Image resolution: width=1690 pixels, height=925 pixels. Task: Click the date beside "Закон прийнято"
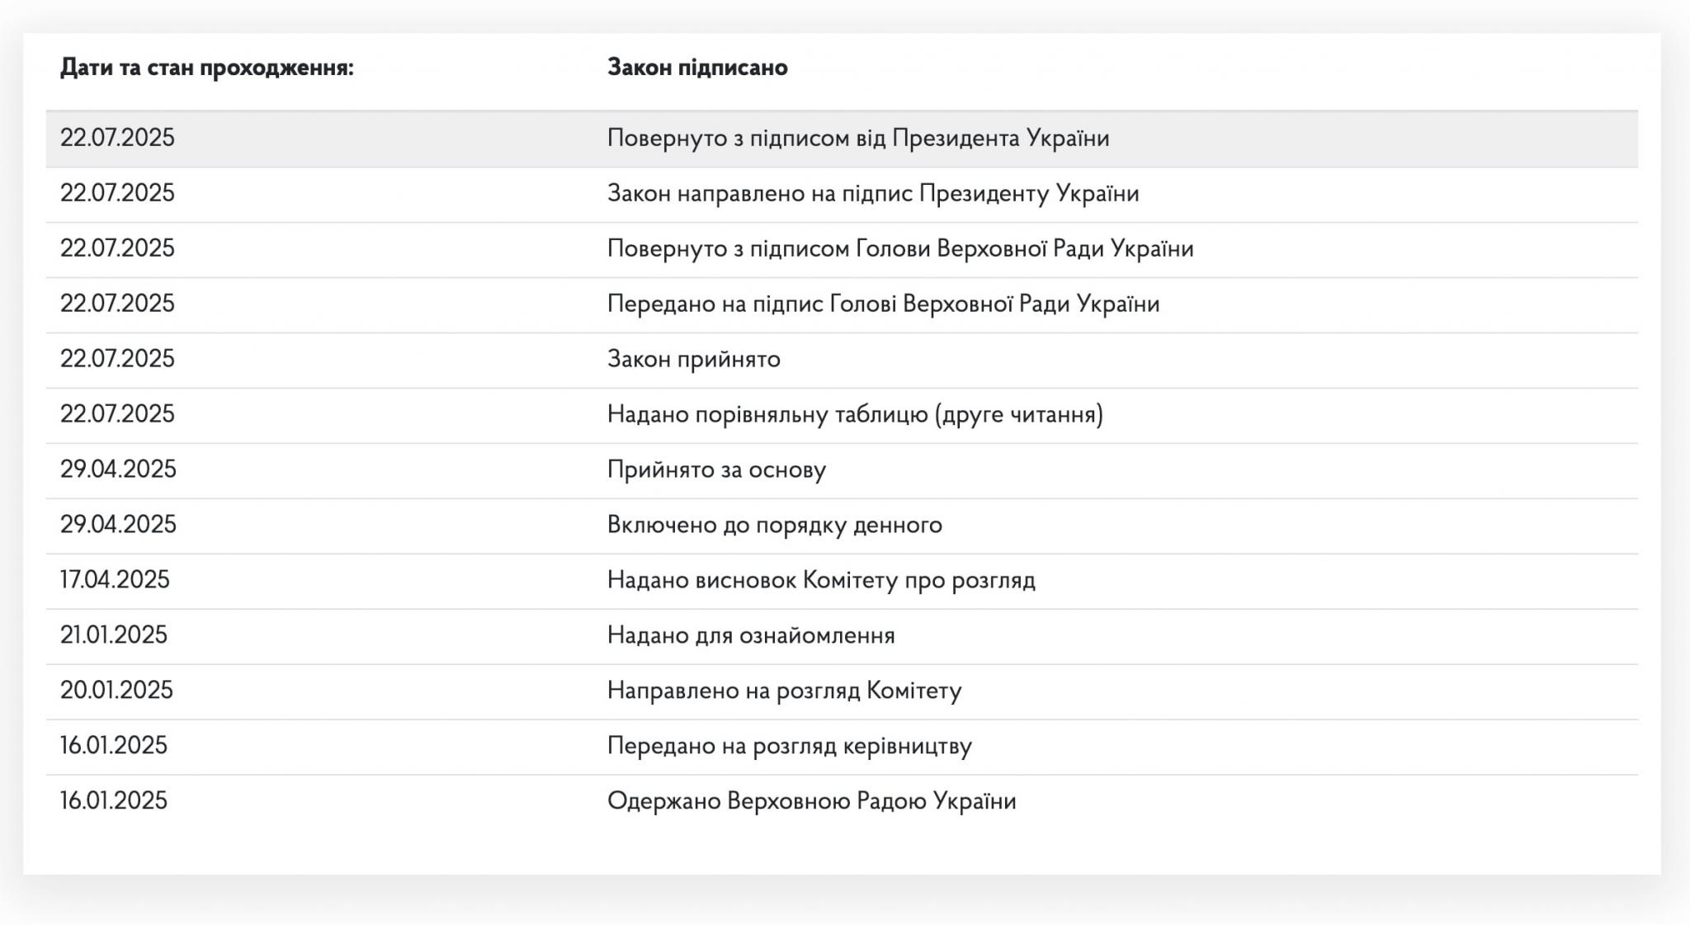point(117,359)
